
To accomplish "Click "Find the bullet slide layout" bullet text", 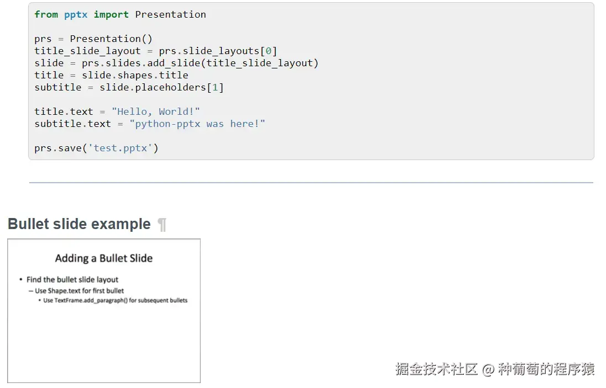I will 72,280.
